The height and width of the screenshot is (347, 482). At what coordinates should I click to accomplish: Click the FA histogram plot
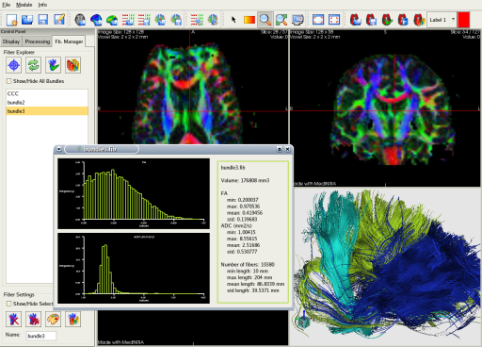134,193
